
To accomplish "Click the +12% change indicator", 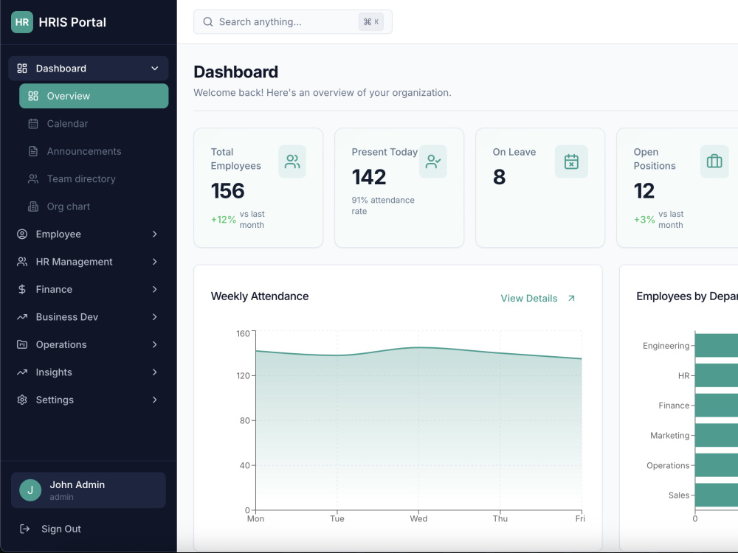I will pyautogui.click(x=224, y=220).
